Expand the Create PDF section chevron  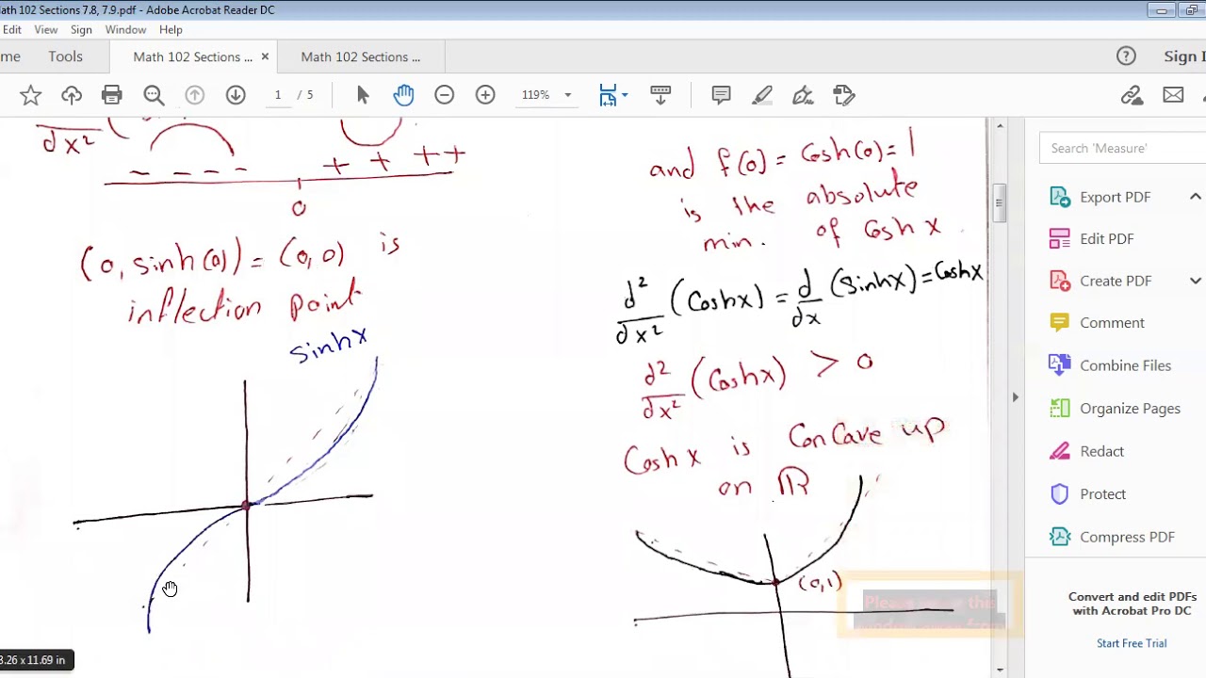coord(1196,281)
